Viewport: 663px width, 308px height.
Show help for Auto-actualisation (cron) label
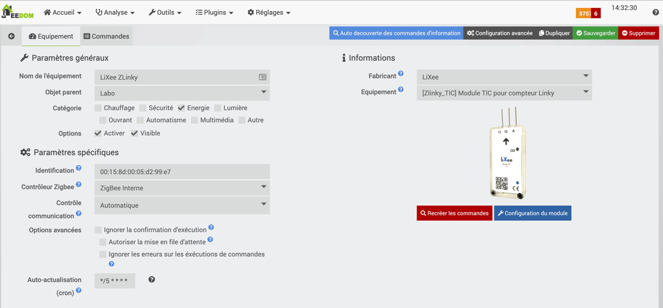(78, 290)
